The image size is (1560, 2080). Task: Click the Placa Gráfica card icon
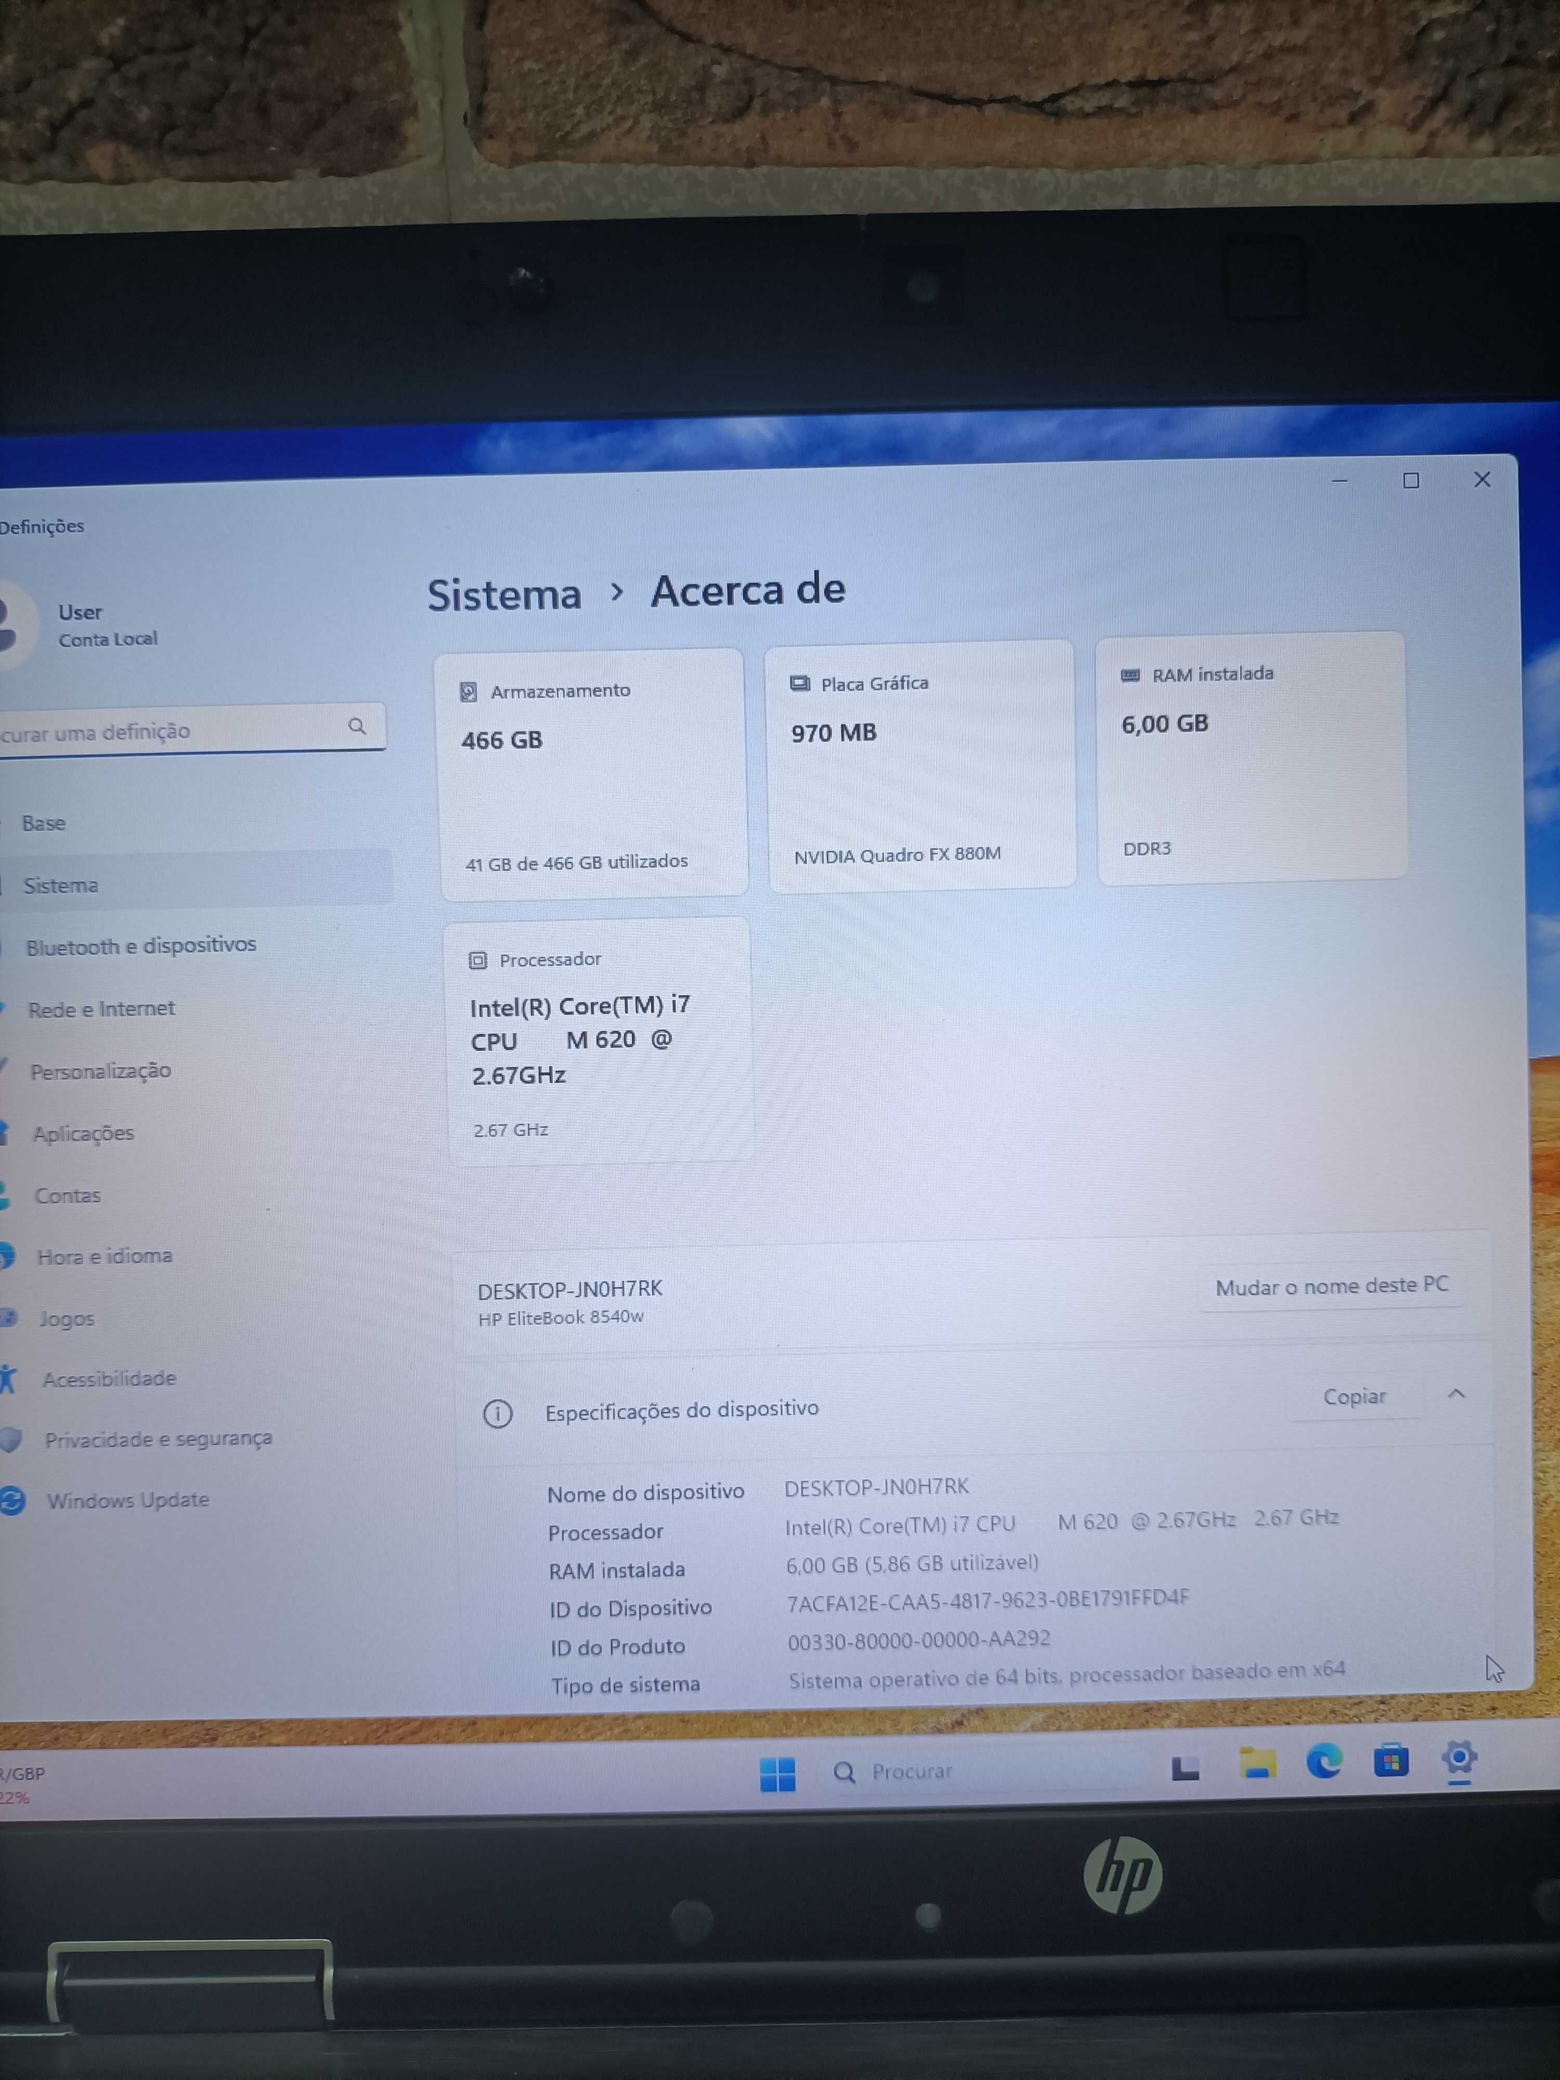[x=799, y=684]
